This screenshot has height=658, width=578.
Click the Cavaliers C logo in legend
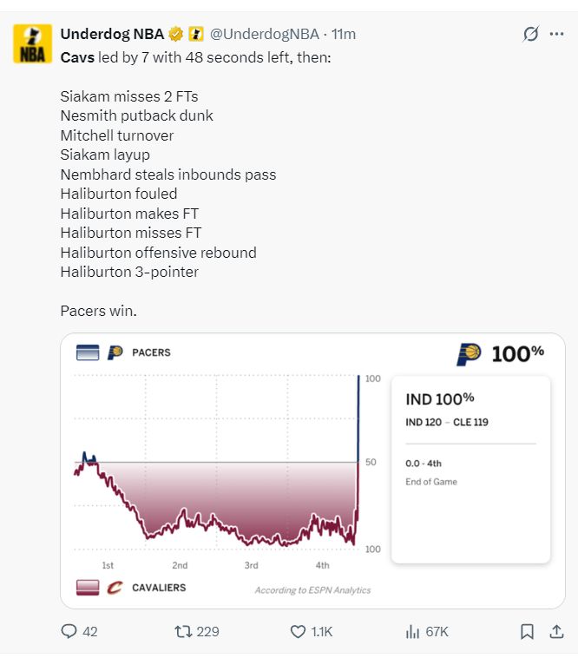pos(115,588)
